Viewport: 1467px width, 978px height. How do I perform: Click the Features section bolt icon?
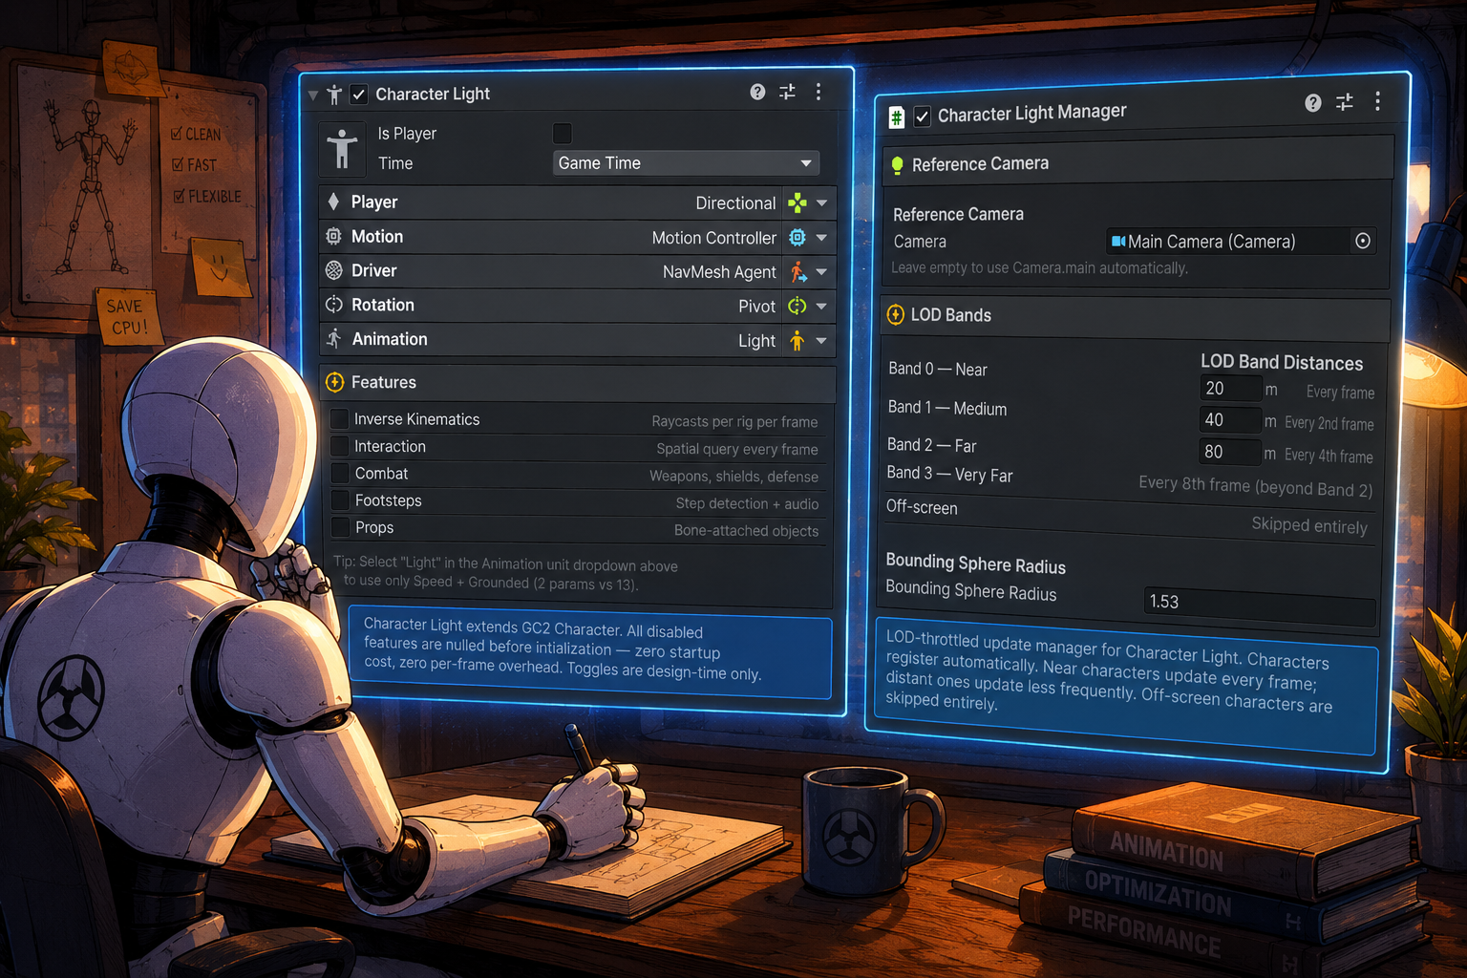pyautogui.click(x=334, y=382)
